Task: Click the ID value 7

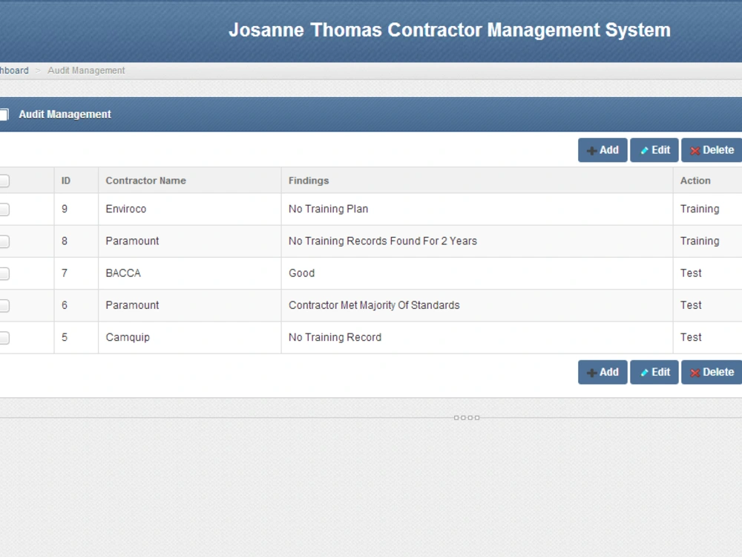Action: [x=65, y=273]
